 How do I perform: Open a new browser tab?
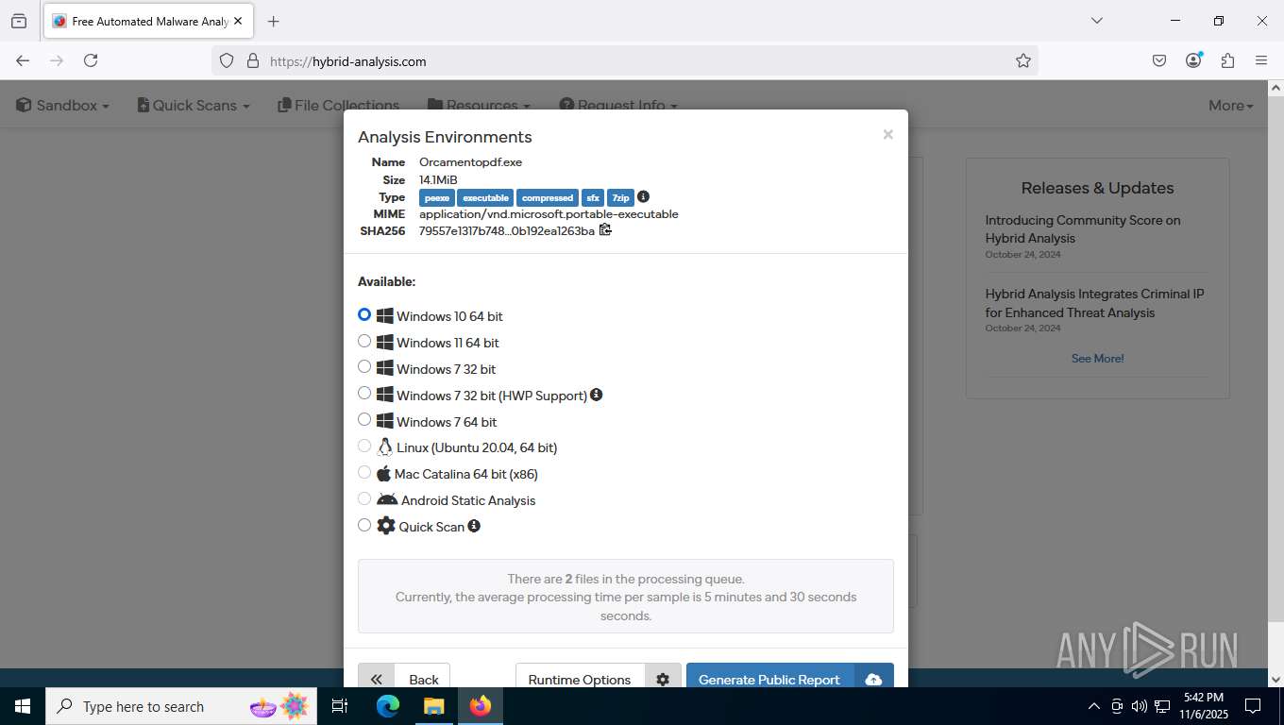point(273,21)
